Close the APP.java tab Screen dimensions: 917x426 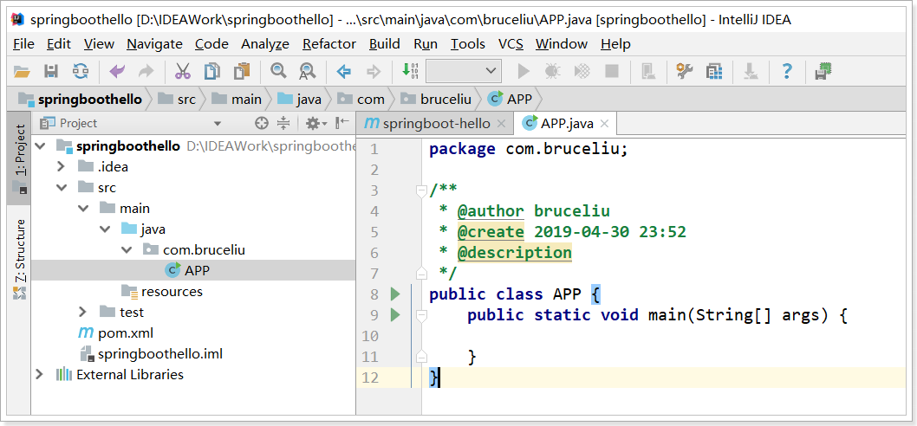tap(605, 124)
